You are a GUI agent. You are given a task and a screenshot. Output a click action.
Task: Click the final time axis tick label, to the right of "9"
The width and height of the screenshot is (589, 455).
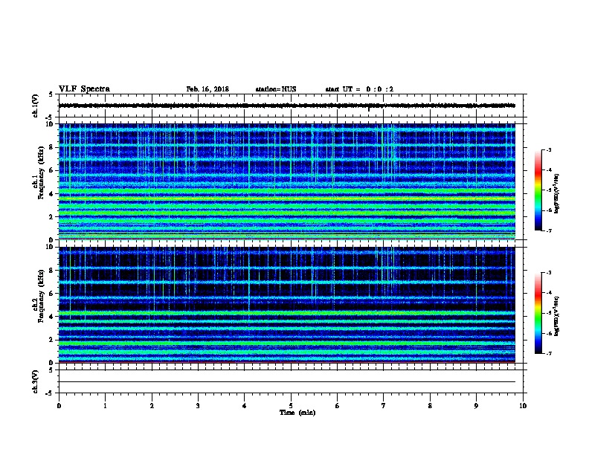click(523, 406)
